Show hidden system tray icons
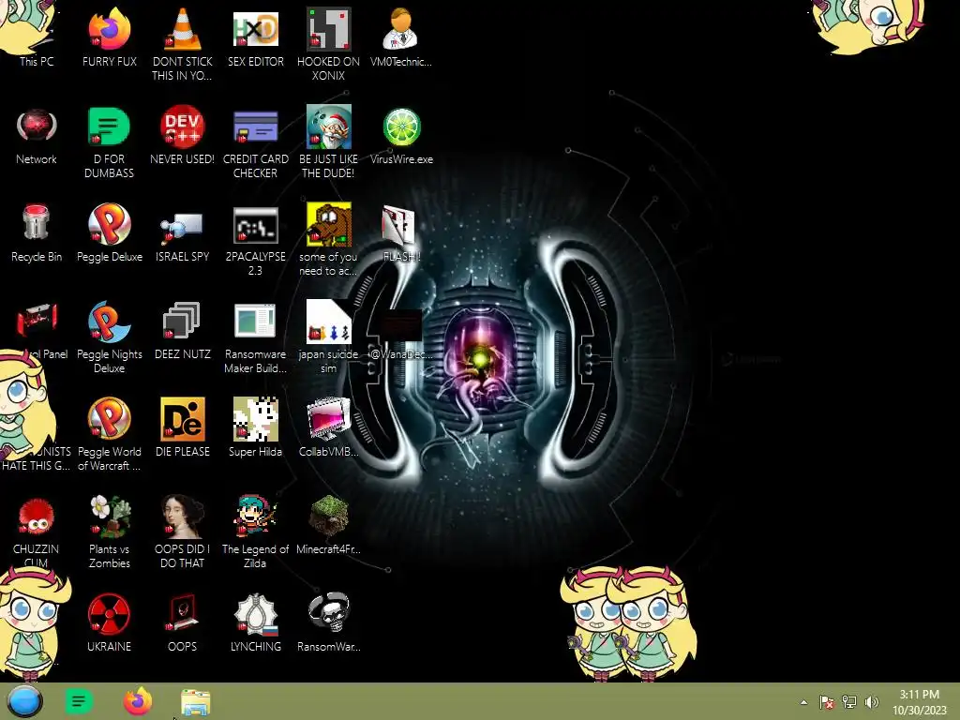This screenshot has height=720, width=960. click(x=803, y=702)
